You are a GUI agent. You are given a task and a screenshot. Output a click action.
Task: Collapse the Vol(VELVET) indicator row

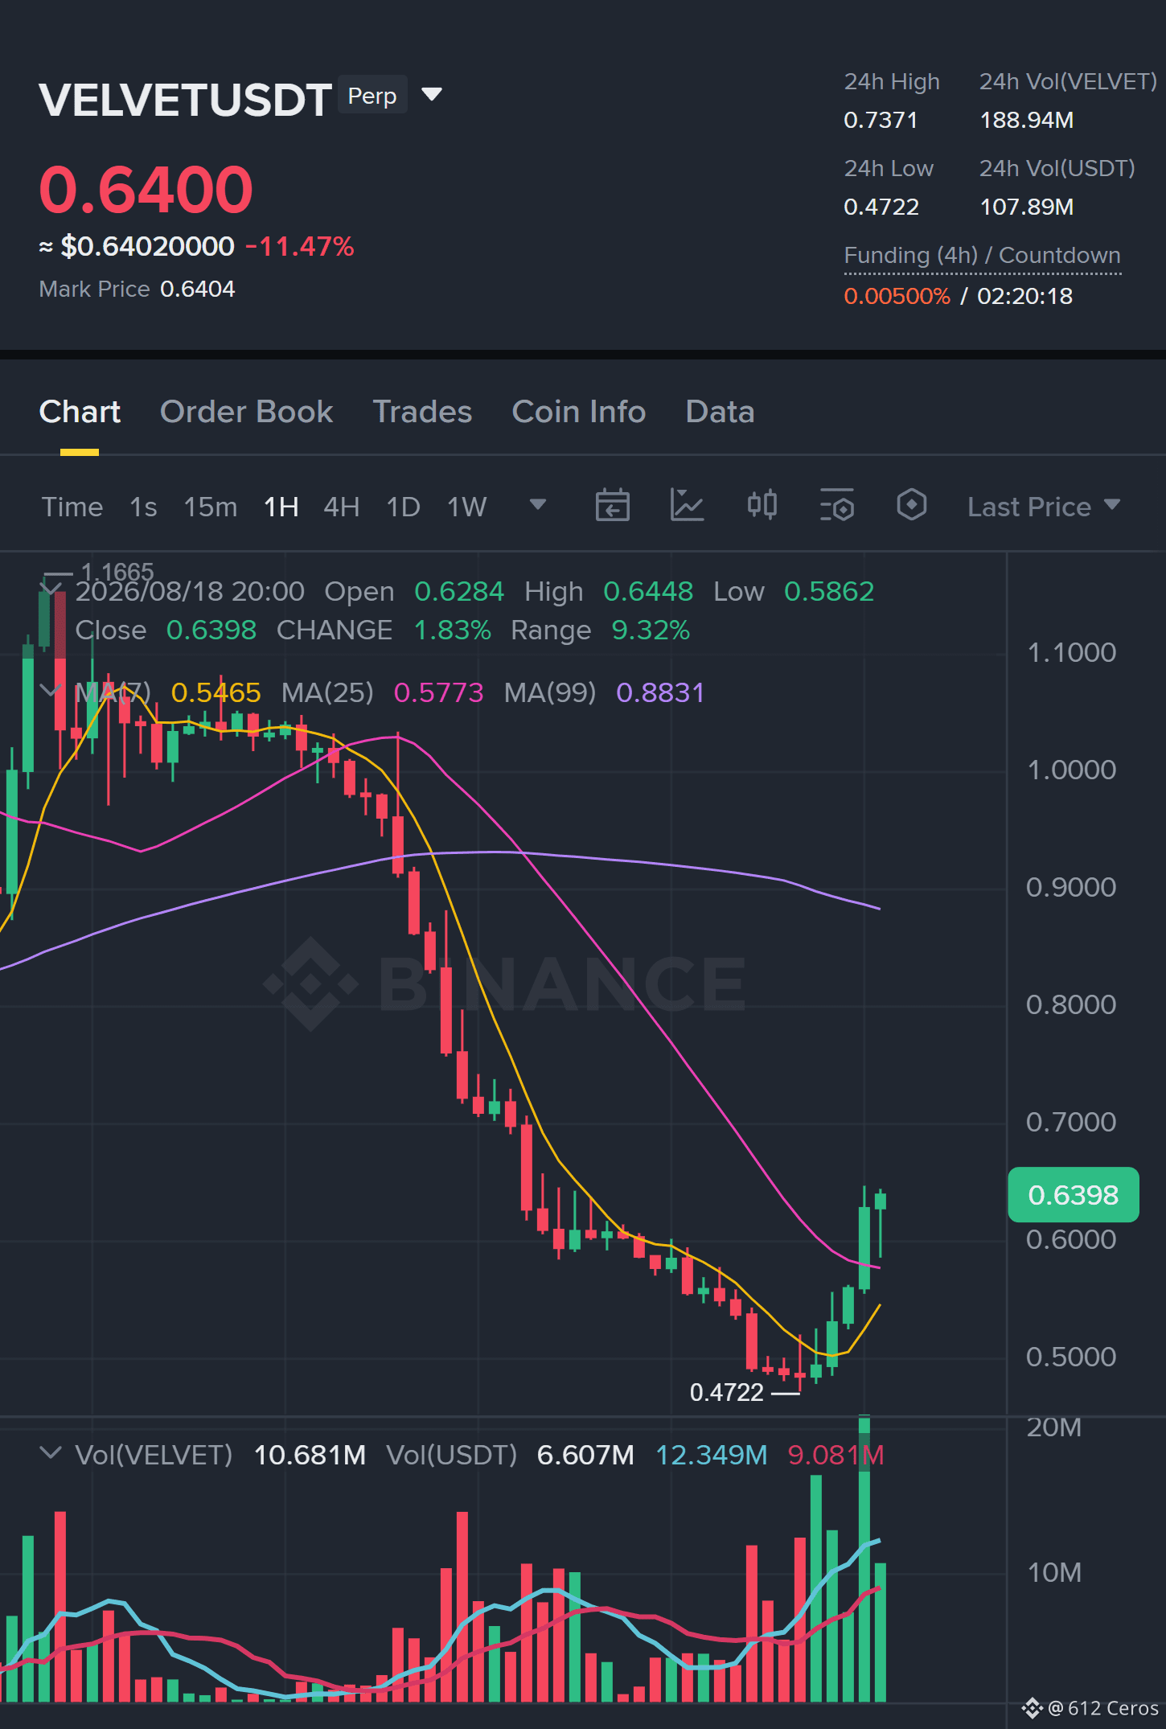(x=51, y=1453)
